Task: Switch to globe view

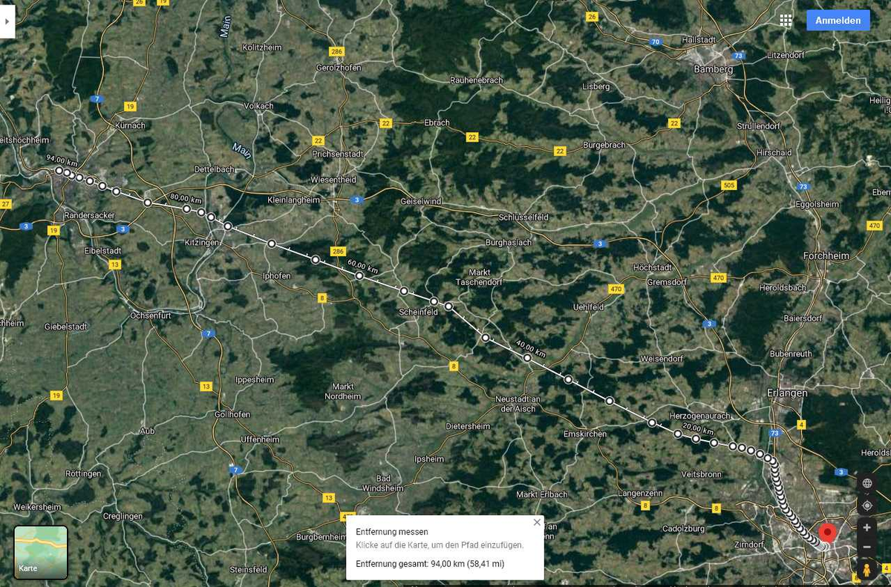Action: [866, 483]
